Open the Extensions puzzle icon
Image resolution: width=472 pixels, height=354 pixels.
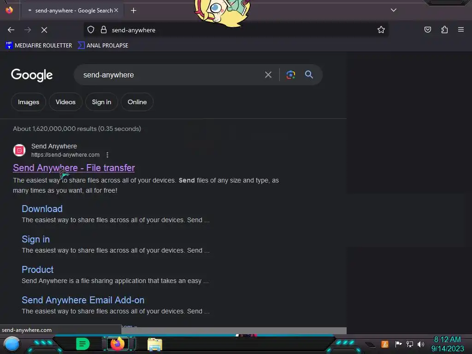point(444,29)
